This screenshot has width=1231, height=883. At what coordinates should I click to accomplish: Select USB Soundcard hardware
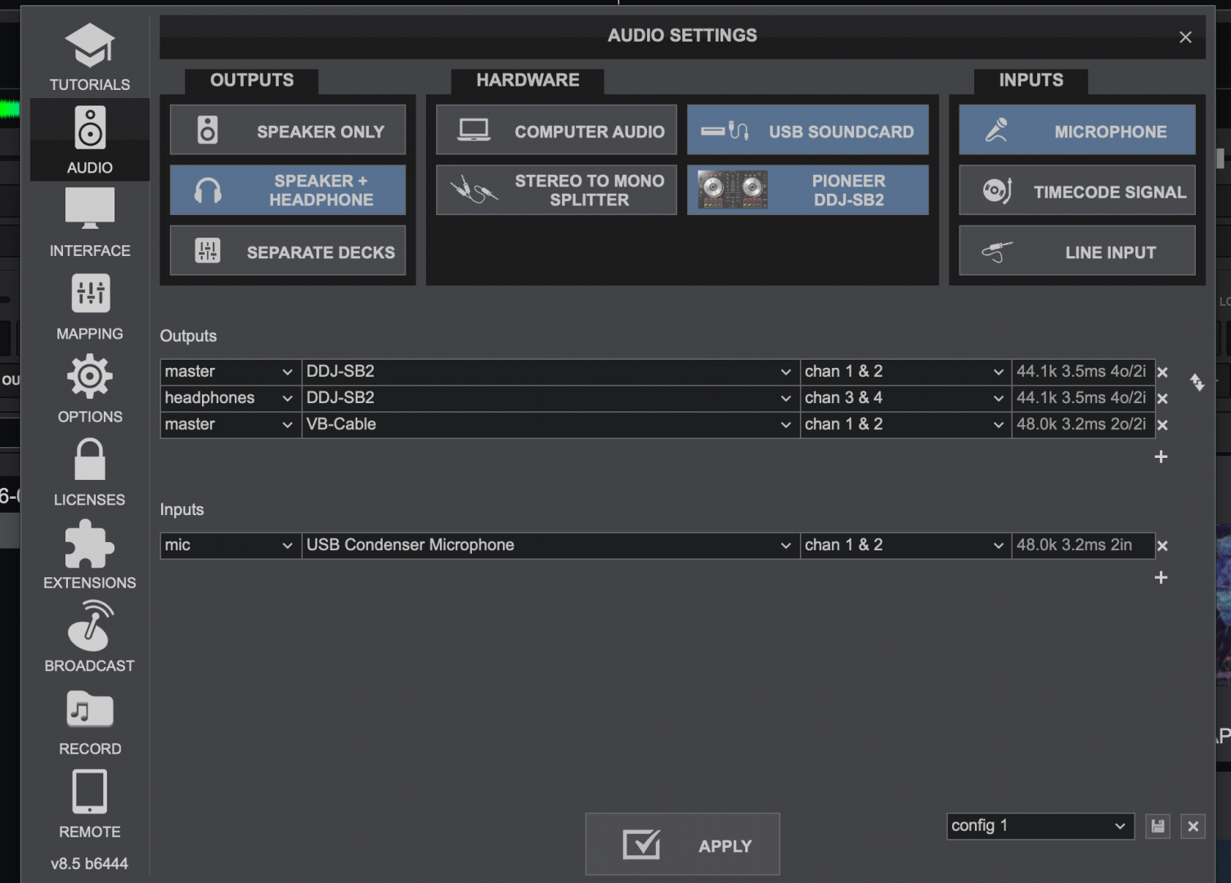click(808, 130)
